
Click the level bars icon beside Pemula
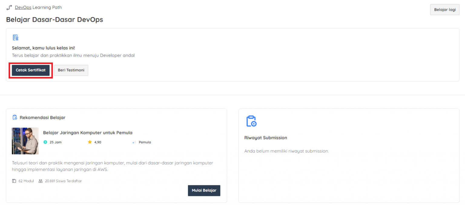click(134, 142)
